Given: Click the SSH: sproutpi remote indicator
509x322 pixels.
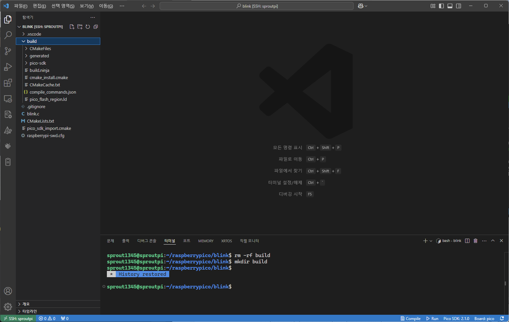Looking at the screenshot, I should pyautogui.click(x=18, y=318).
